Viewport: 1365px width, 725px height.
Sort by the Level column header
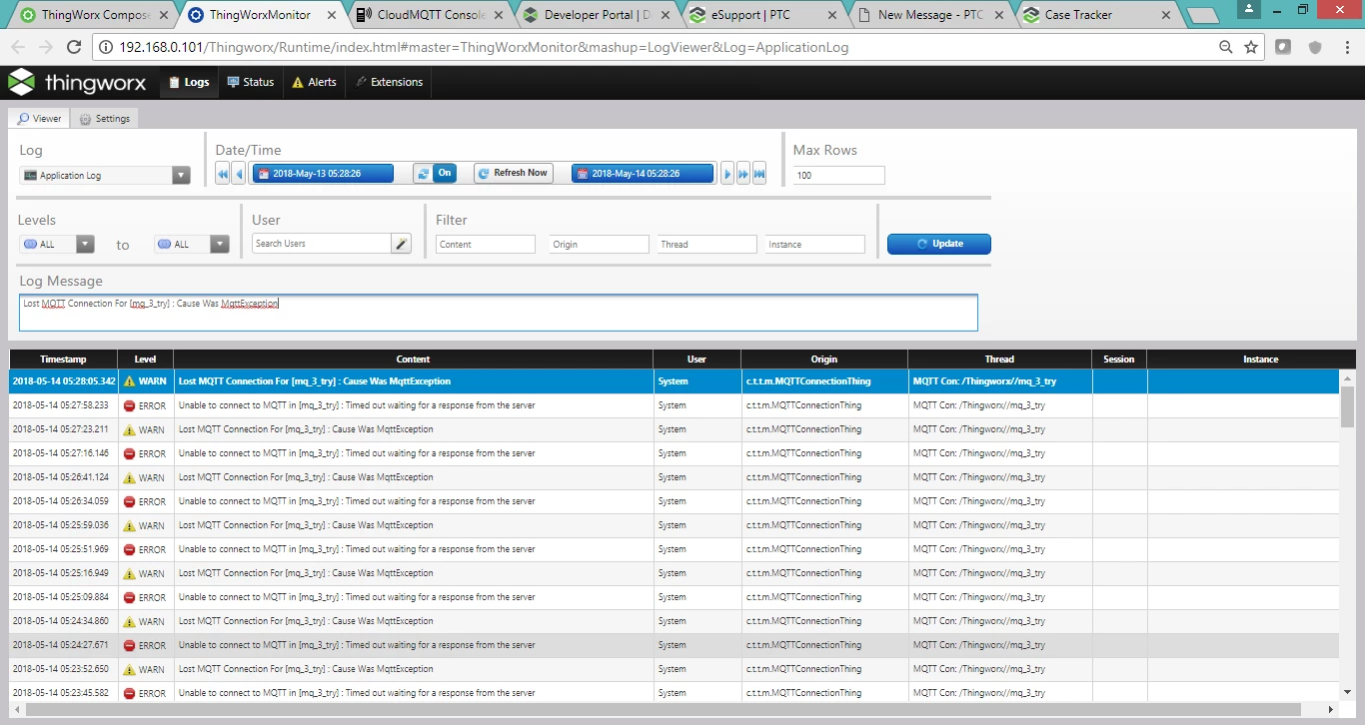pos(146,360)
